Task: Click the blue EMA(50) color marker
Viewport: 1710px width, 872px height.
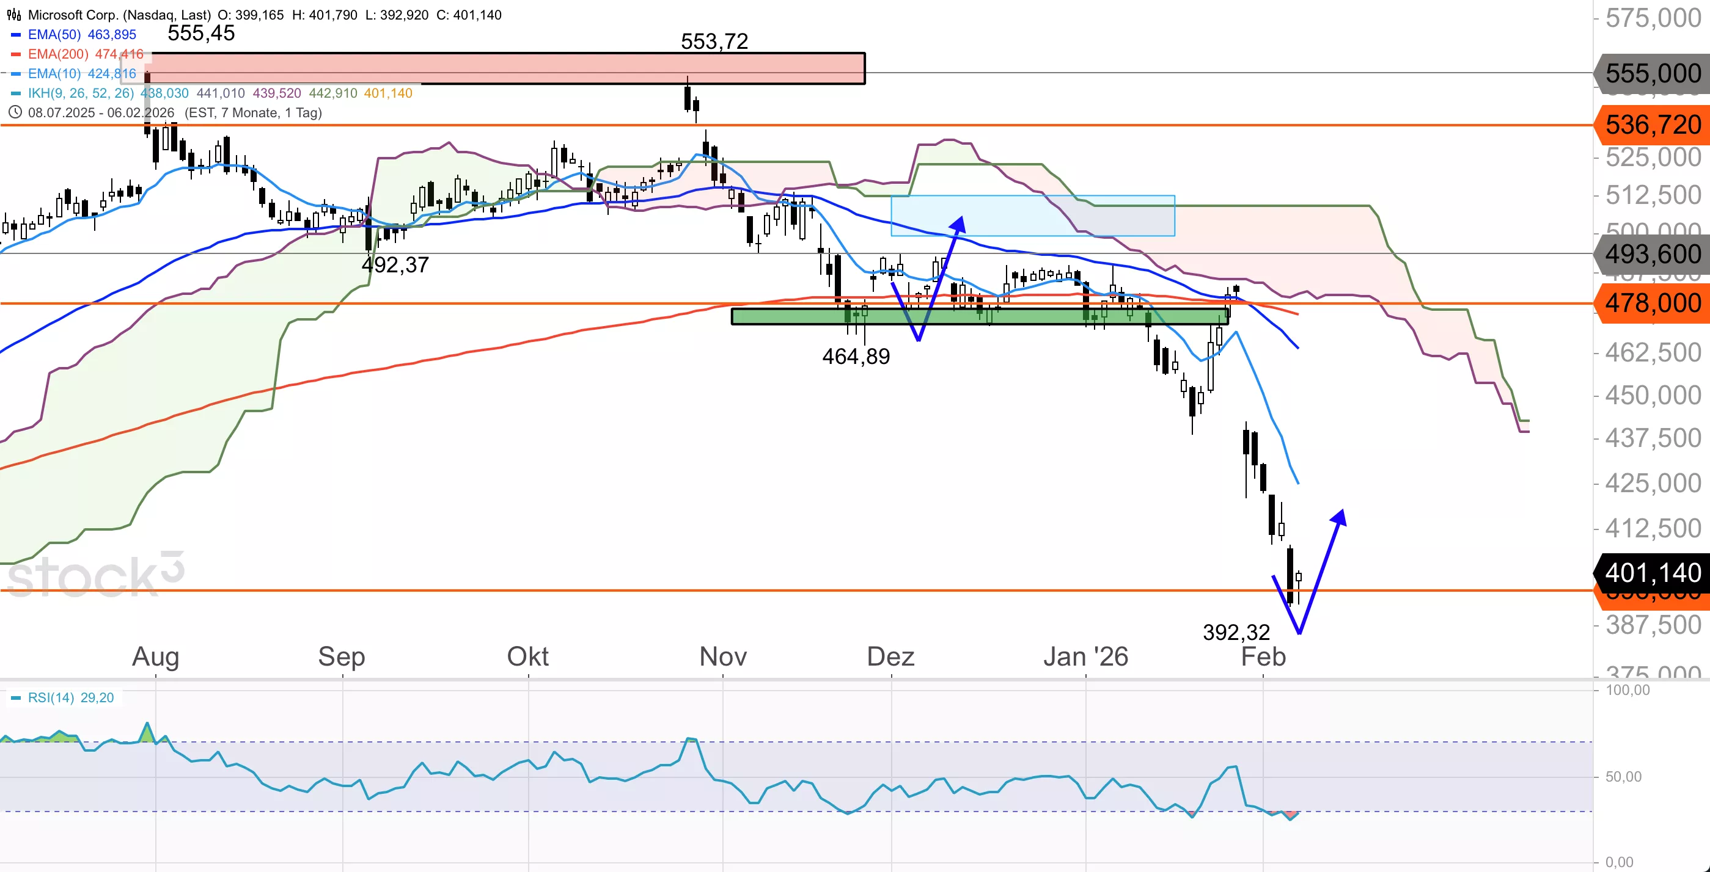Action: pyautogui.click(x=16, y=34)
